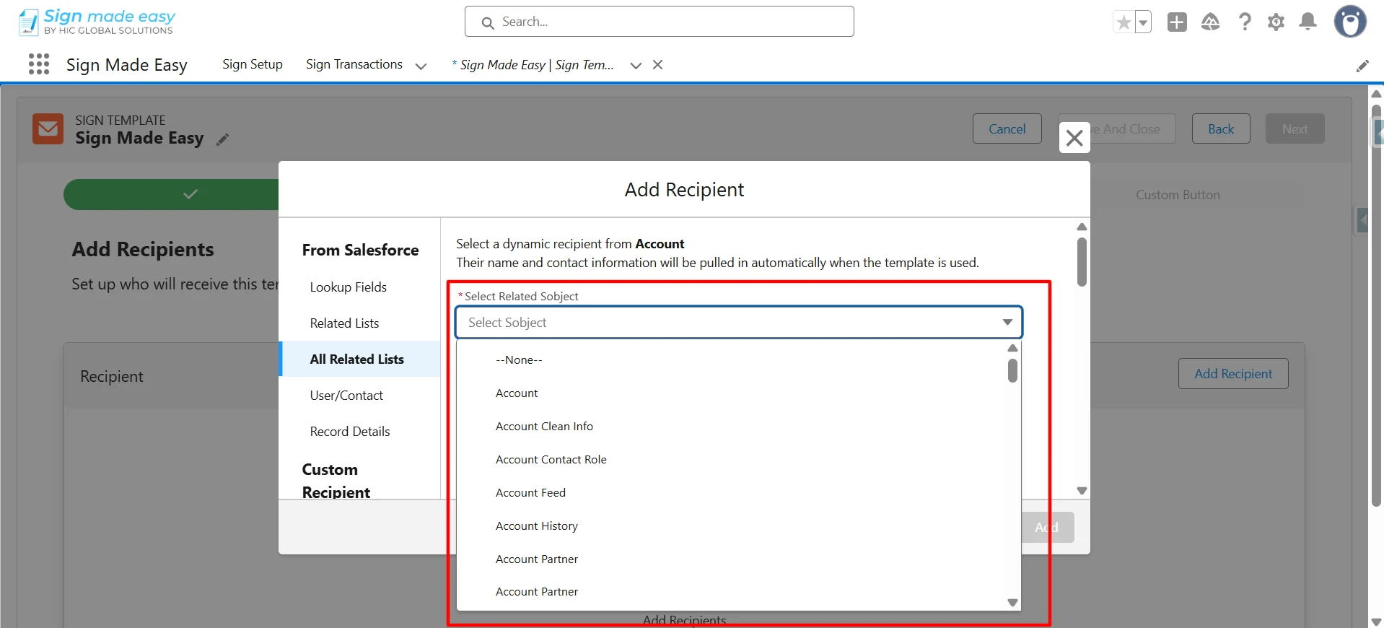Click the search magnifier icon

point(488,22)
